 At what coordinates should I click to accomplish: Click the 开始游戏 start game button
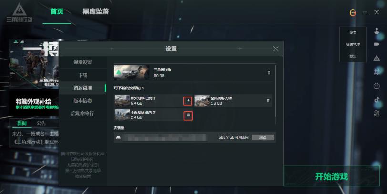point(331,176)
